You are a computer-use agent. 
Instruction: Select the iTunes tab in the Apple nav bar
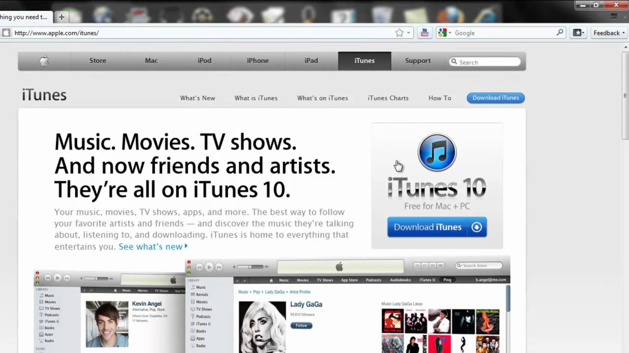365,61
